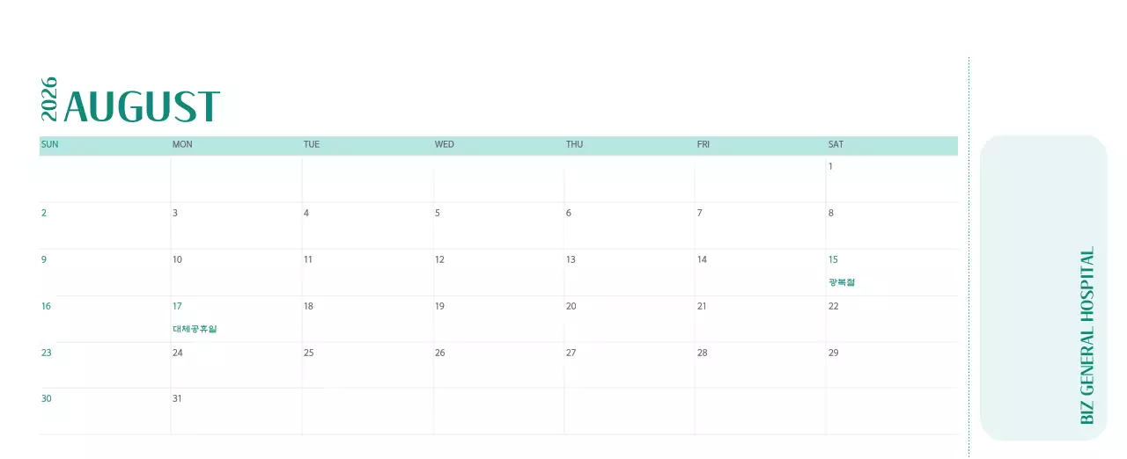Select date 22 in Saturday column
This screenshot has height=459, width=1127.
point(833,306)
